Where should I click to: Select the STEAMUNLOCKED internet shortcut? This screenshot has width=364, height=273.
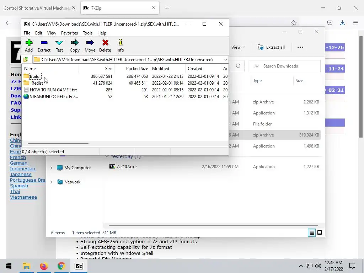pos(51,96)
